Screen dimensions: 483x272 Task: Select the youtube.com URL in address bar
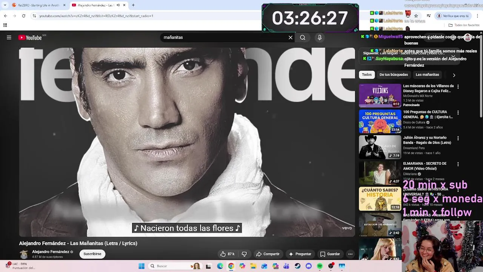pos(96,16)
